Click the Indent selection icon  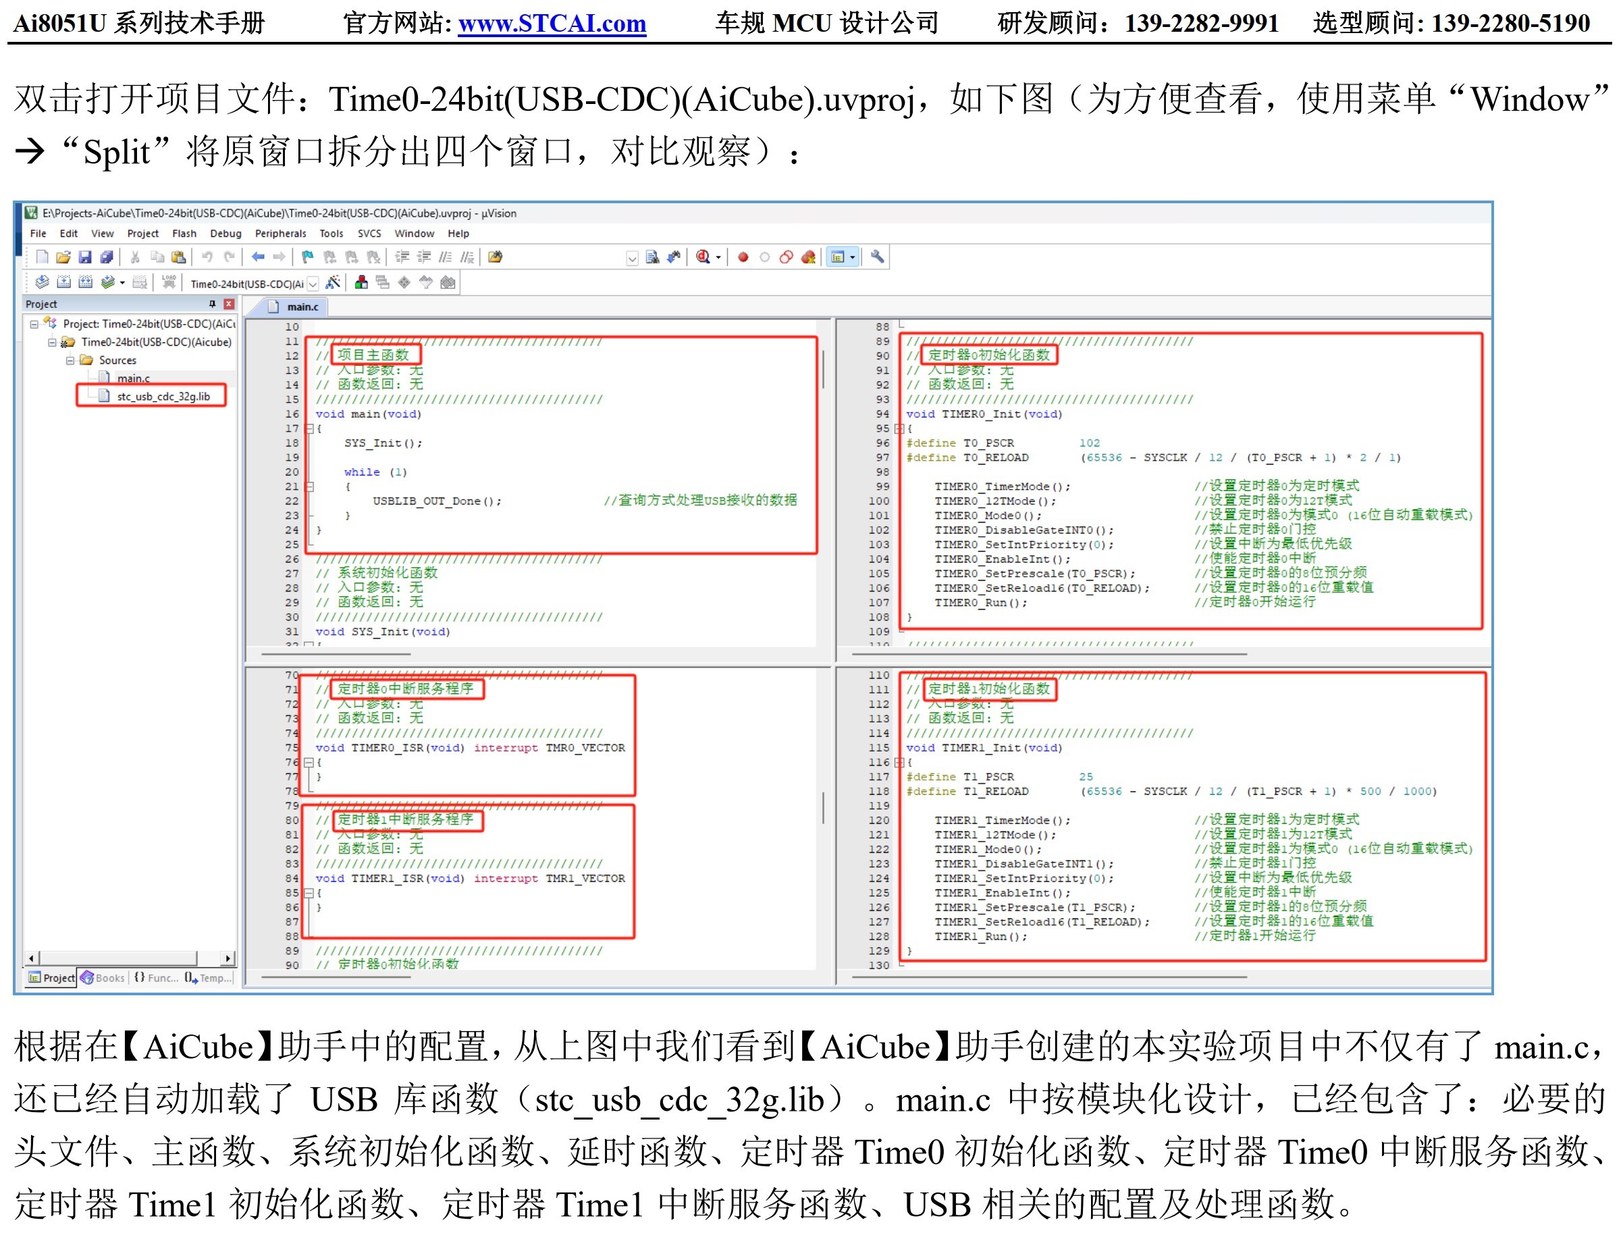pyautogui.click(x=402, y=257)
